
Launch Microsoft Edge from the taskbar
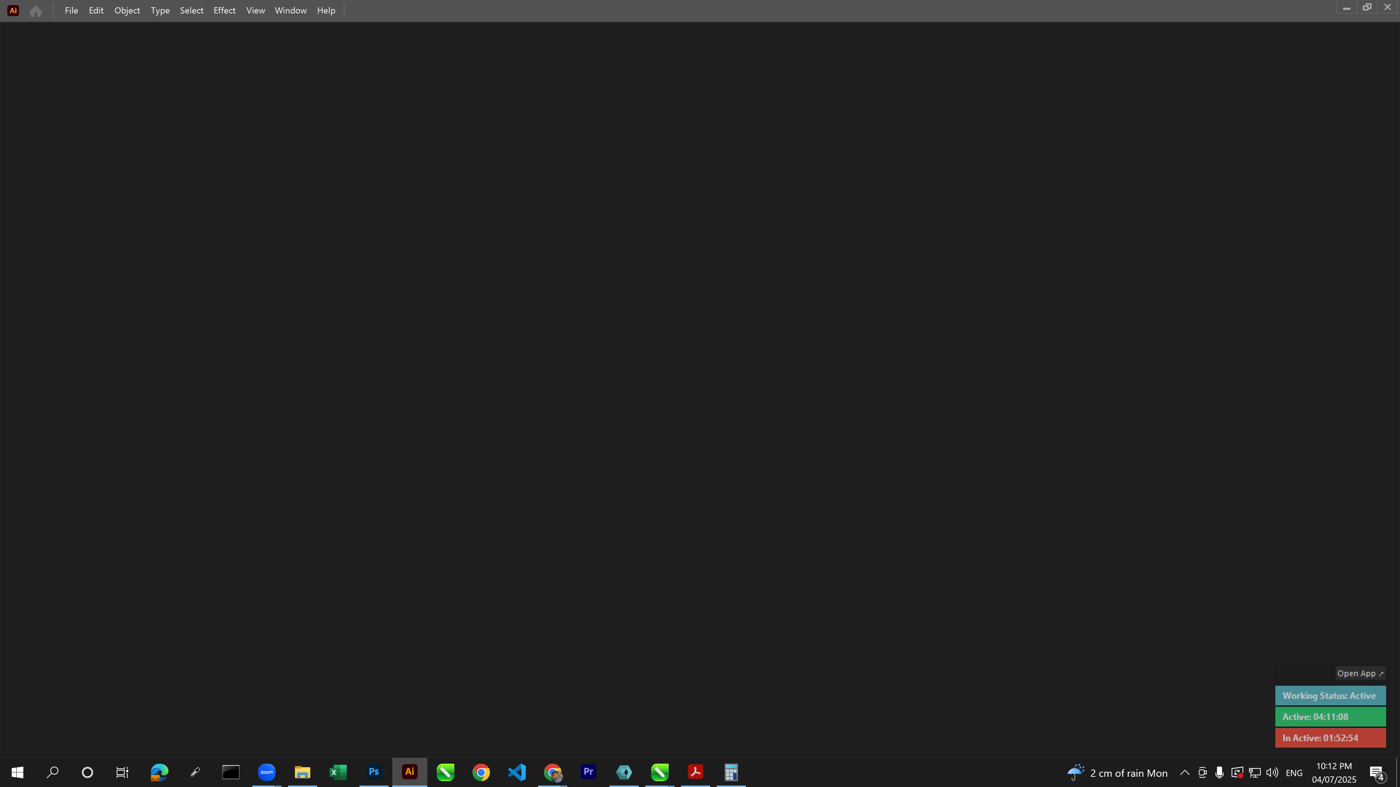pyautogui.click(x=159, y=772)
